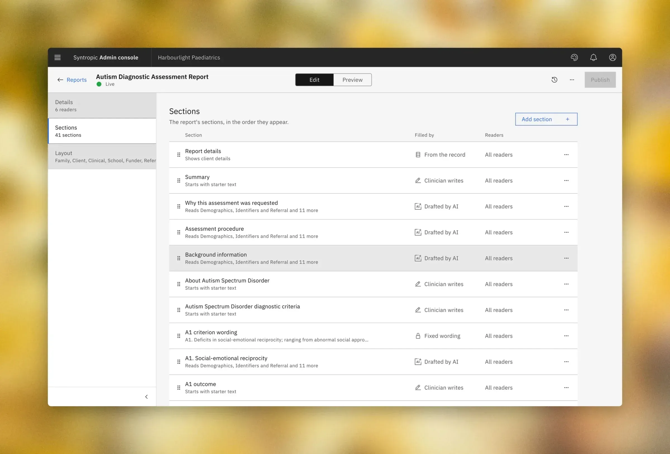Open the notifications bell
Screen dimensions: 670x454
(x=593, y=57)
